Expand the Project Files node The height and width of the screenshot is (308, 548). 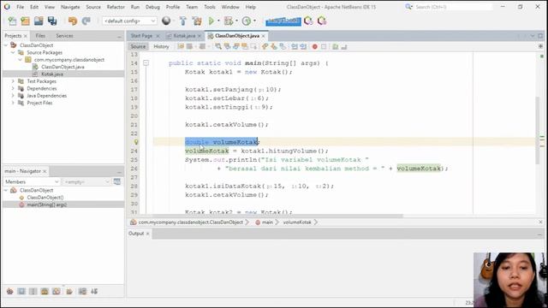[13, 103]
